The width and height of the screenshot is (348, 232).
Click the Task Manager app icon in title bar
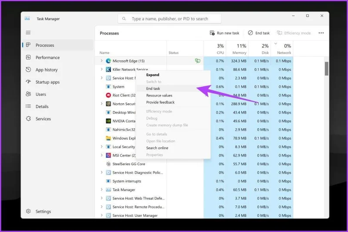coord(27,18)
